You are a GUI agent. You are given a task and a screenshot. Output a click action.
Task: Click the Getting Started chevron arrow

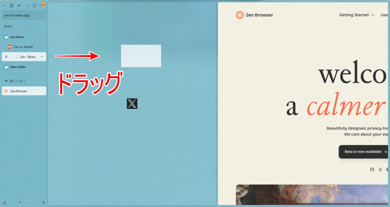(x=372, y=15)
